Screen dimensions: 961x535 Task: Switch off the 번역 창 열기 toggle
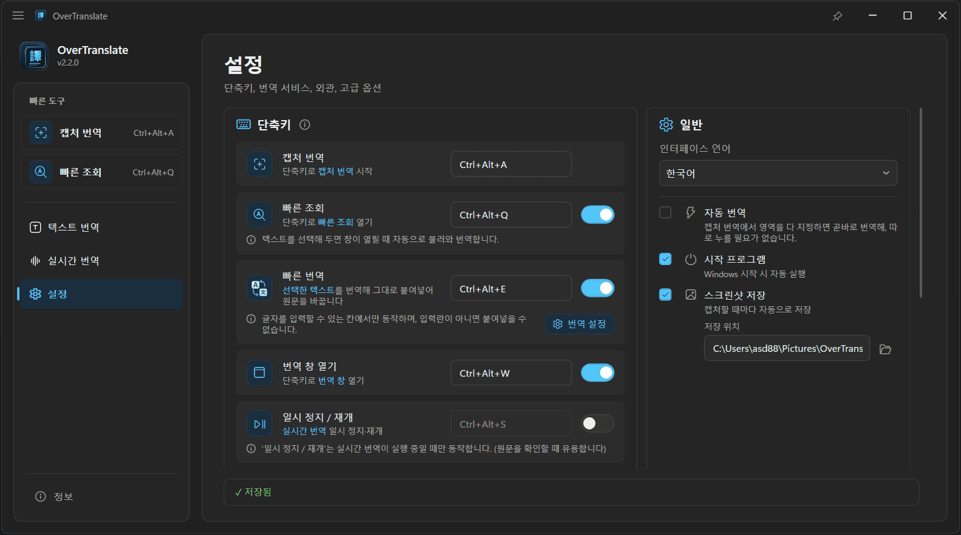pyautogui.click(x=598, y=372)
